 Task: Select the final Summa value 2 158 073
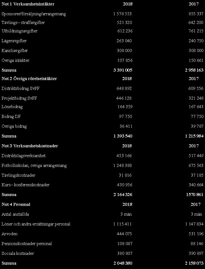tap(194, 263)
